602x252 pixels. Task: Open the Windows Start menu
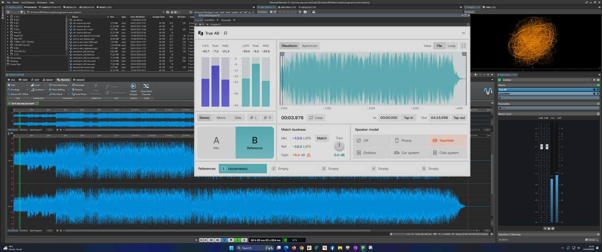[x=231, y=248]
